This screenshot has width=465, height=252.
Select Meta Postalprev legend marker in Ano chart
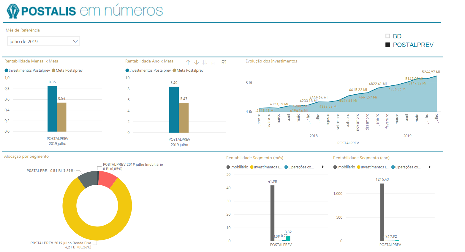click(174, 71)
